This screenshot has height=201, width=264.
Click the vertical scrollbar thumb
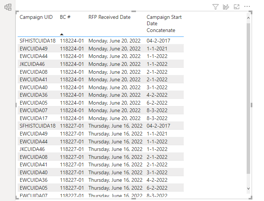point(248,99)
